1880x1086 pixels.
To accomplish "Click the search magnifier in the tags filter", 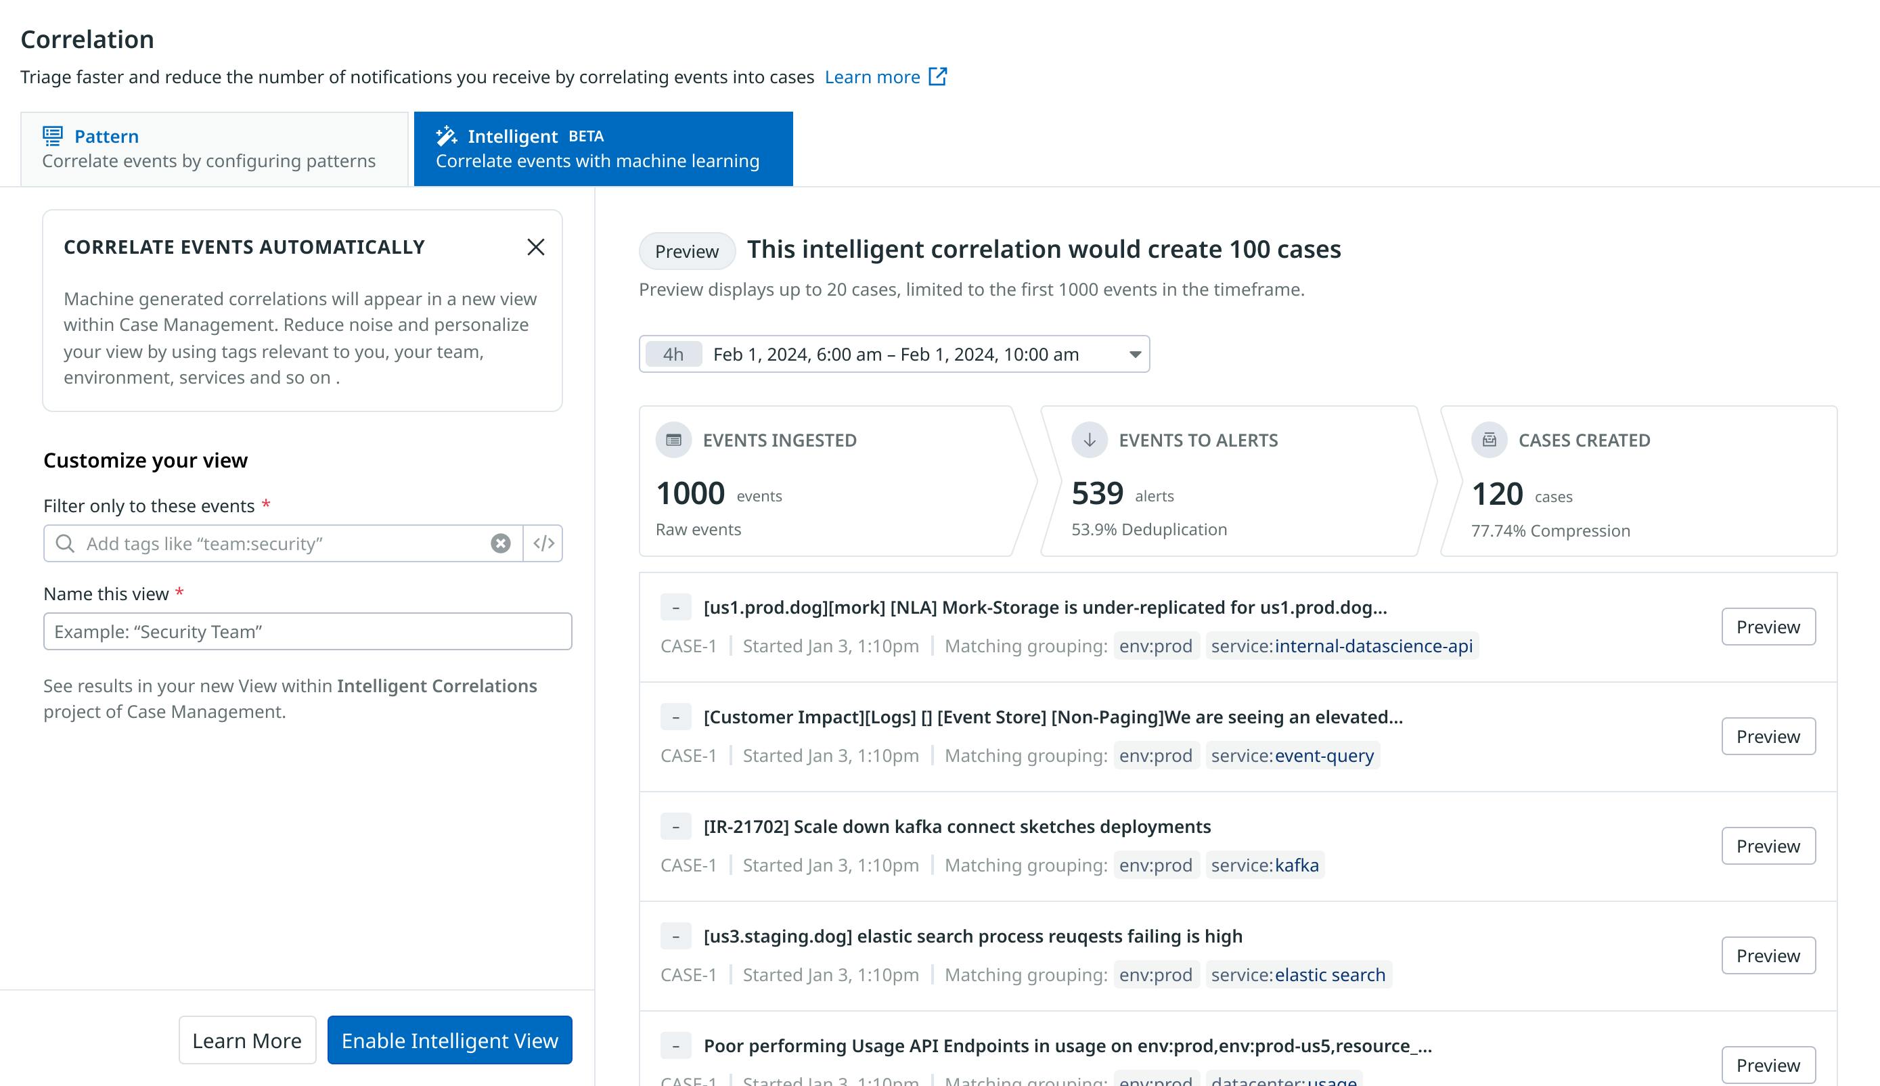I will (66, 544).
